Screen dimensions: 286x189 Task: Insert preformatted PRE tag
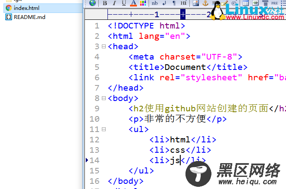274,3
